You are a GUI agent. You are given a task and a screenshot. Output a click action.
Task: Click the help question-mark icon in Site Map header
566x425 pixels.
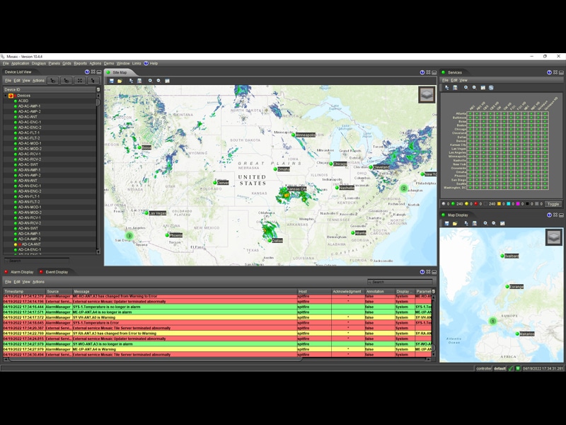pyautogui.click(x=423, y=72)
